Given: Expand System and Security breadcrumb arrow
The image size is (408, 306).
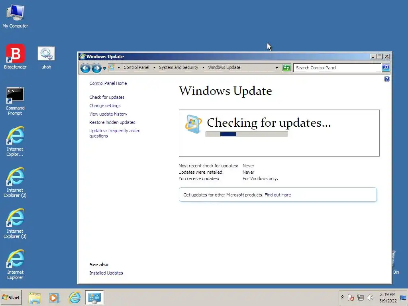Looking at the screenshot, I should pyautogui.click(x=203, y=67).
